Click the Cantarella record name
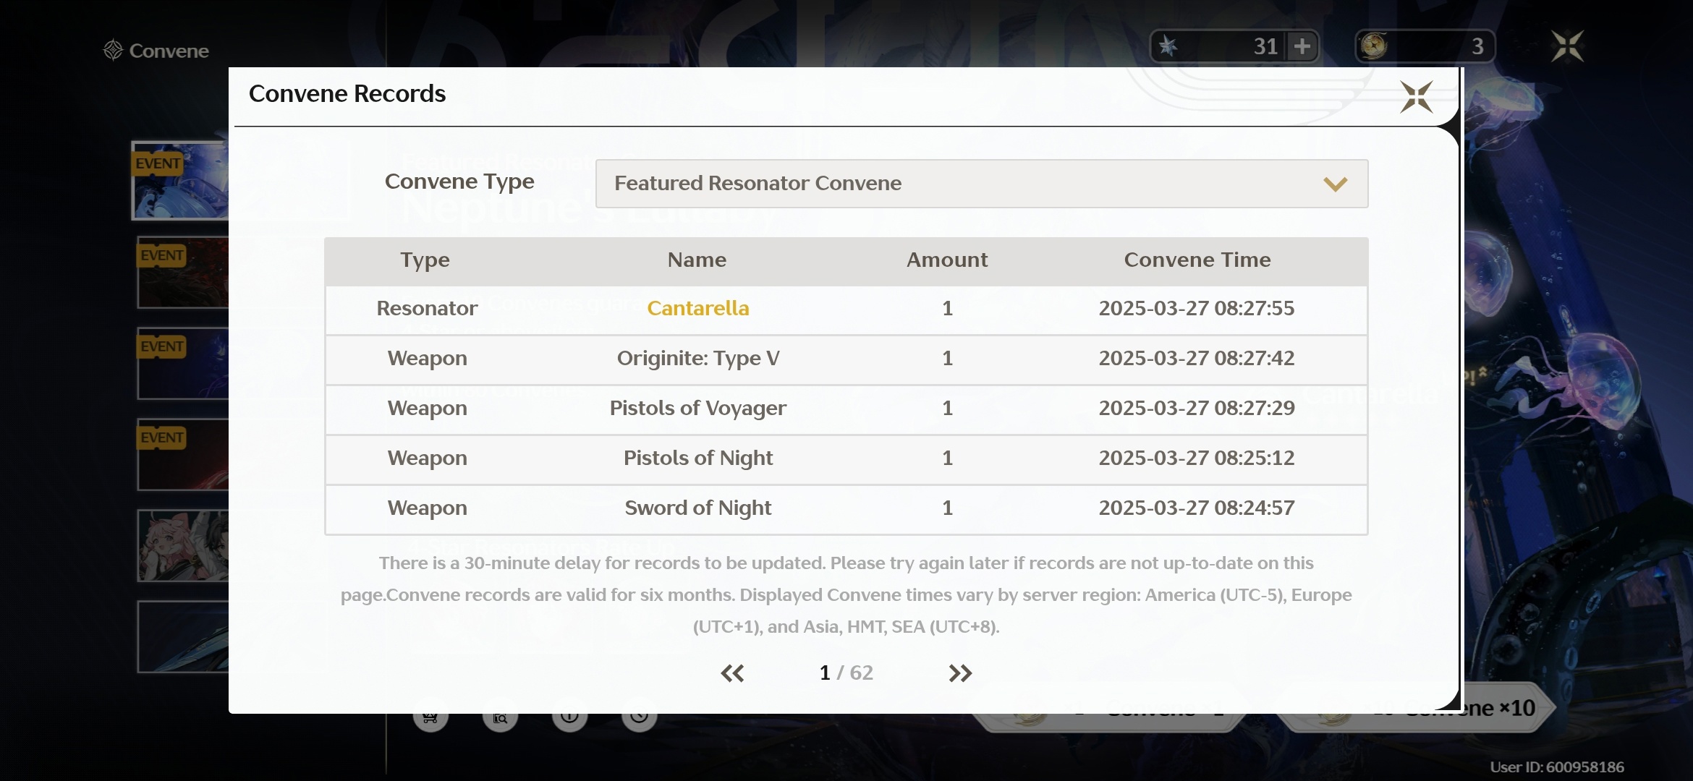Screen dimensions: 1693x781 [x=697, y=309]
